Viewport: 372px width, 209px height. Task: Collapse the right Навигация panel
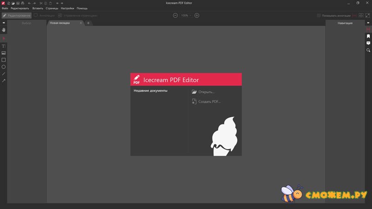pyautogui.click(x=368, y=23)
